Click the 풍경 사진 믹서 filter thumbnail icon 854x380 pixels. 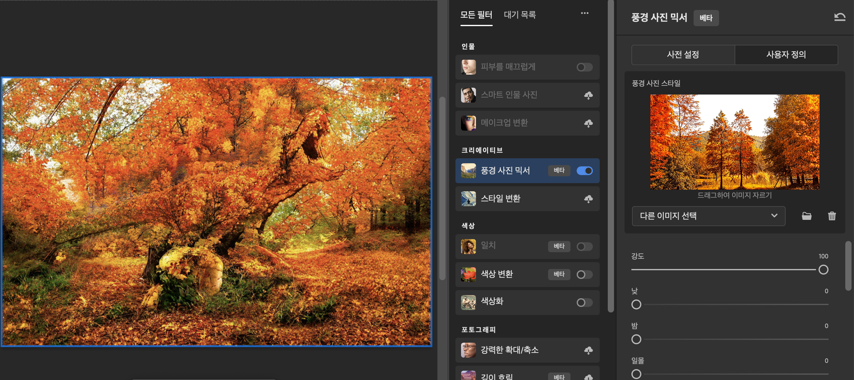(x=468, y=171)
